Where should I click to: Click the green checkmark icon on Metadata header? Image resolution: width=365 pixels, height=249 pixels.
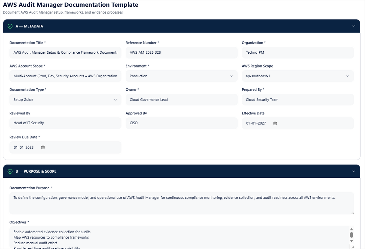[10, 26]
